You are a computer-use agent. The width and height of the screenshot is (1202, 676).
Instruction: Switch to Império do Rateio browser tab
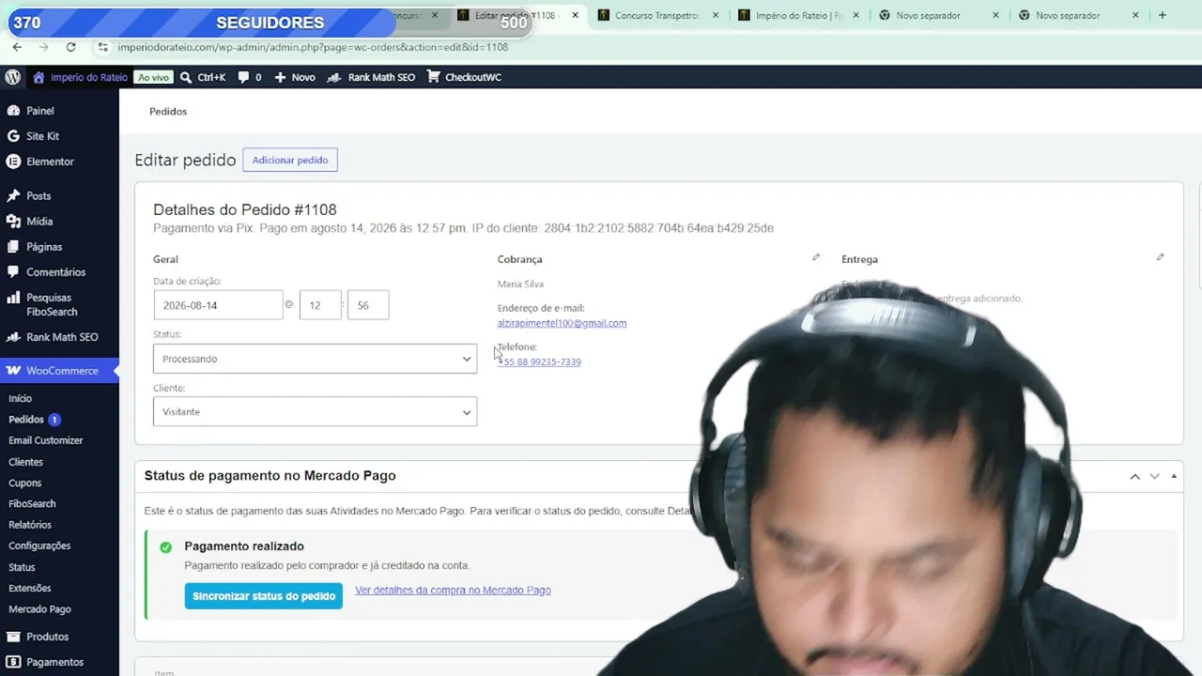point(798,15)
